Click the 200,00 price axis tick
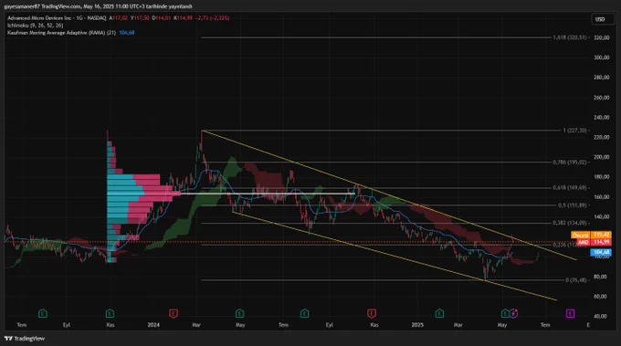 tap(601, 157)
